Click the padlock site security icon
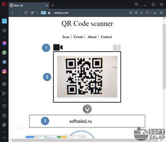The image size is (166, 142). (x=49, y=13)
